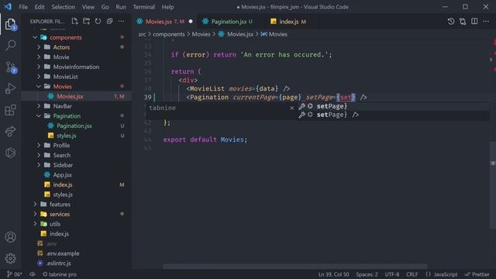Image resolution: width=496 pixels, height=279 pixels.
Task: Open editor more actions ellipsis
Action: [x=486, y=21]
